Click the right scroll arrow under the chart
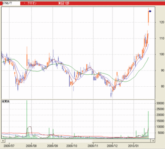This screenshot has height=149, width=165. tap(153, 141)
